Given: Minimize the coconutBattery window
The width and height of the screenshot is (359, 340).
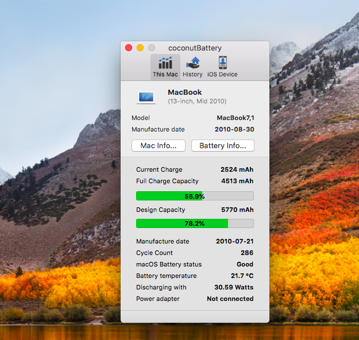Looking at the screenshot, I should point(140,48).
